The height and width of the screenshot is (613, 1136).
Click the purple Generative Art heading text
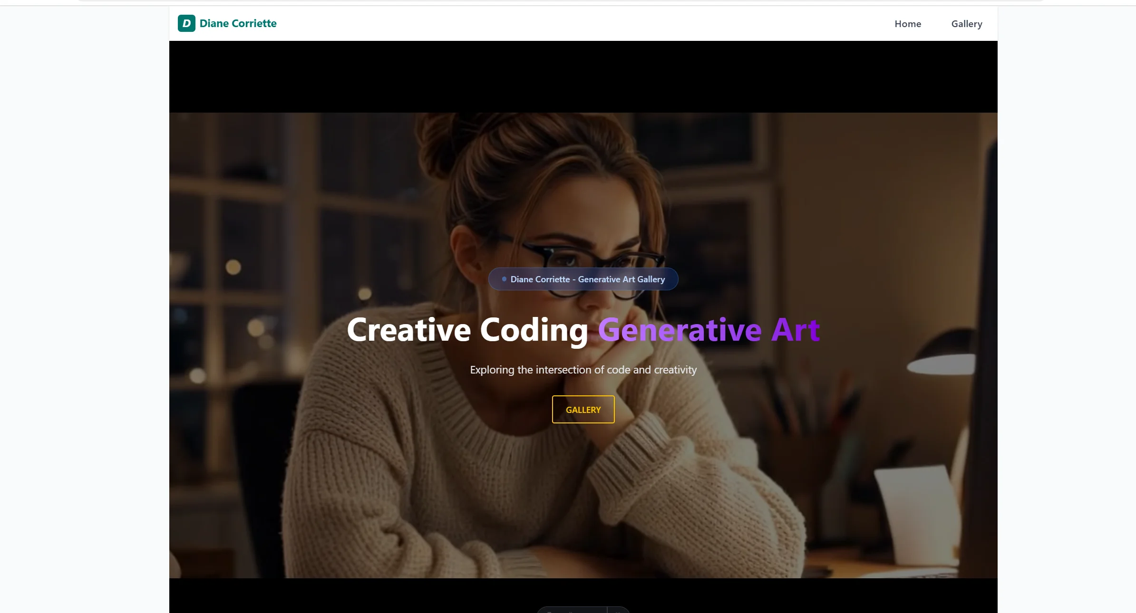click(x=709, y=330)
